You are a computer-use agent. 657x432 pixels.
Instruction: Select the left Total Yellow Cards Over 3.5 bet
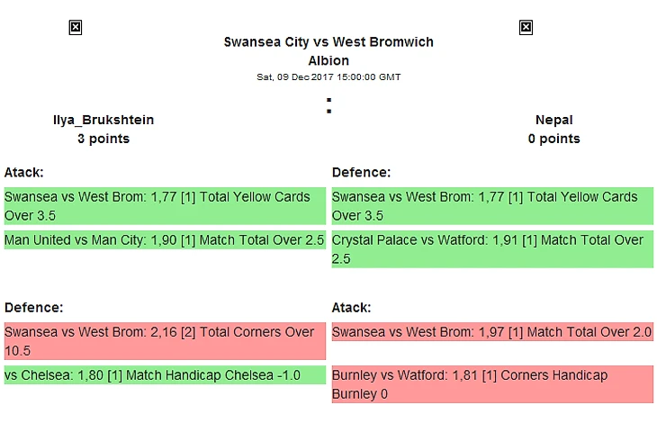(164, 206)
